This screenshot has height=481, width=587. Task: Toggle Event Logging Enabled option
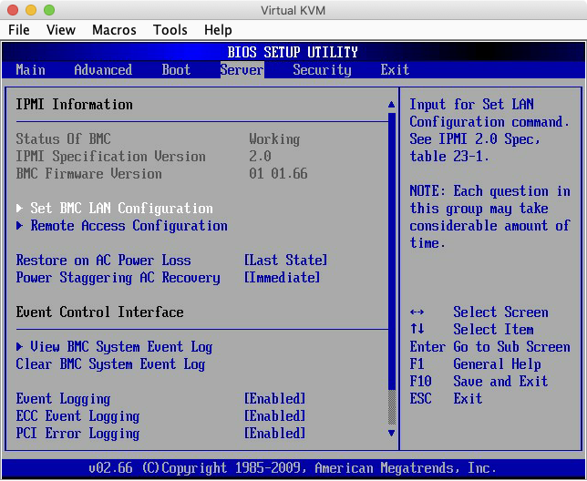click(x=274, y=399)
